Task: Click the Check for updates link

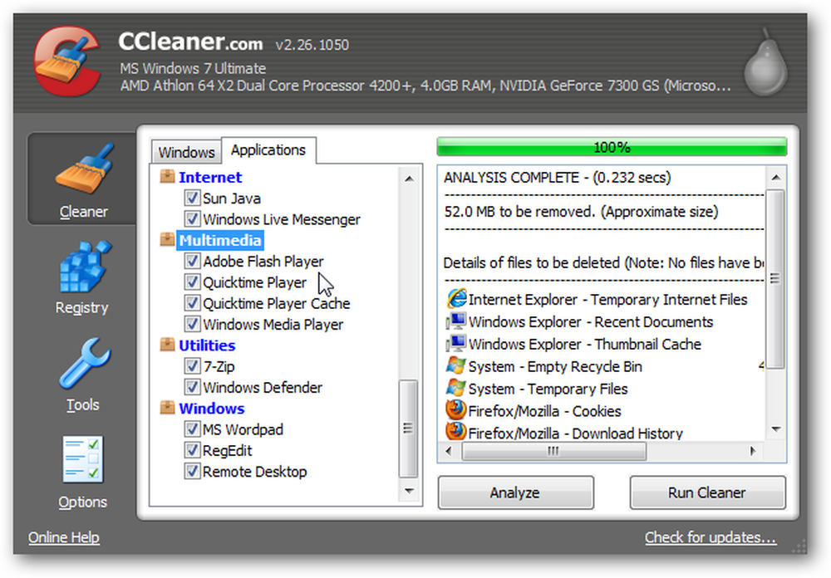Action: click(711, 537)
